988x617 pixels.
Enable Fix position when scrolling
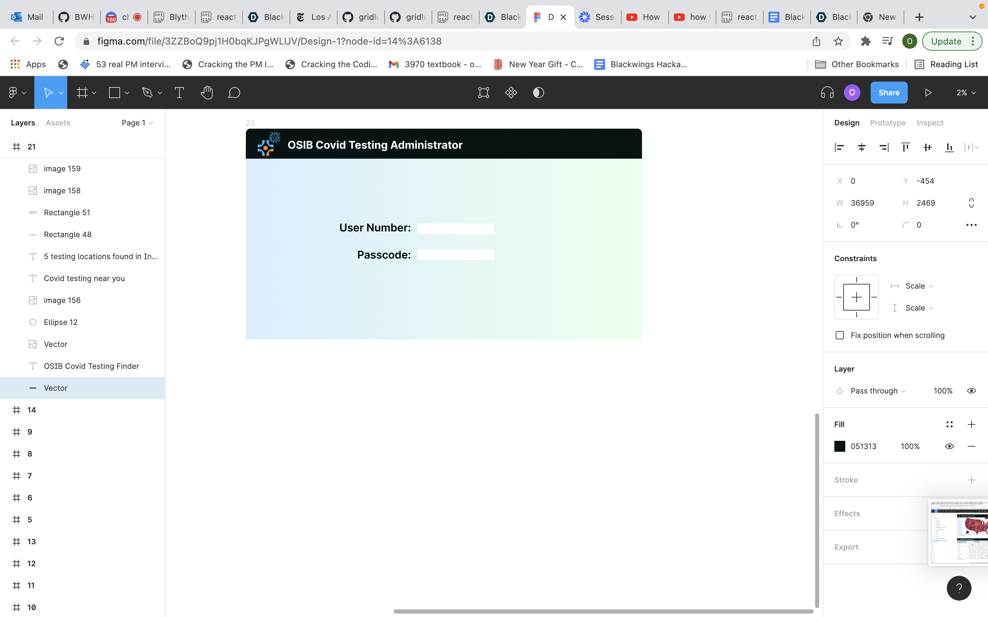pyautogui.click(x=840, y=336)
